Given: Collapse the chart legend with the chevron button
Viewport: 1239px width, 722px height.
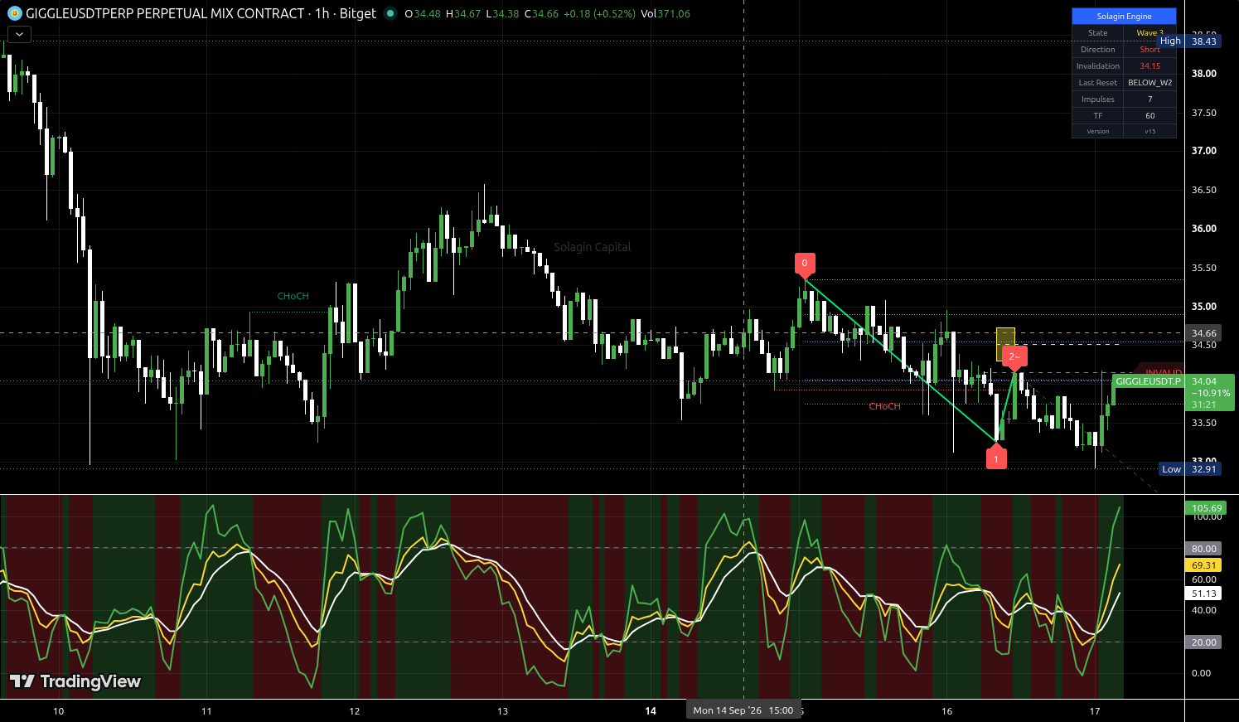Looking at the screenshot, I should coord(19,34).
